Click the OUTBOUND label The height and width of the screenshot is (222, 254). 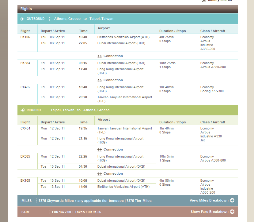pyautogui.click(x=36, y=19)
